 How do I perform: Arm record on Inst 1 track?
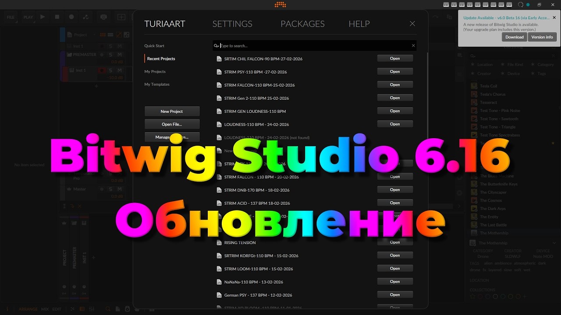point(102,70)
